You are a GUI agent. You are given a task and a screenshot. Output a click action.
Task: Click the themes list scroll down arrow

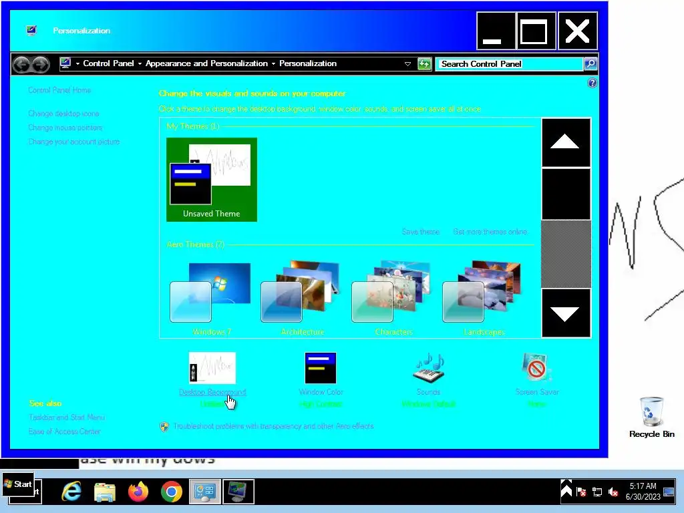pyautogui.click(x=566, y=313)
